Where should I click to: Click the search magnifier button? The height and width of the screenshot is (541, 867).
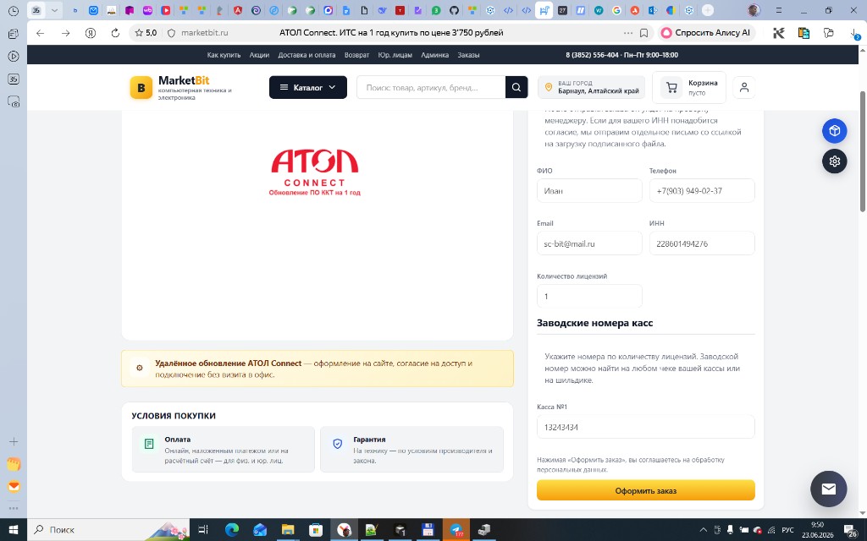point(516,87)
